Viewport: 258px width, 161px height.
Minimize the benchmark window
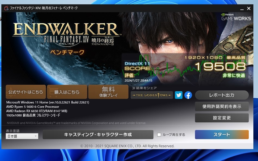242,8
